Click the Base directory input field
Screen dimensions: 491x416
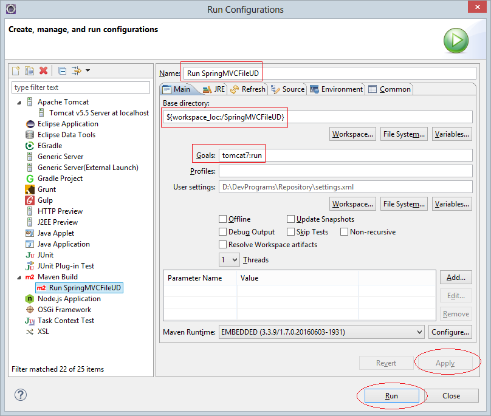pyautogui.click(x=318, y=117)
